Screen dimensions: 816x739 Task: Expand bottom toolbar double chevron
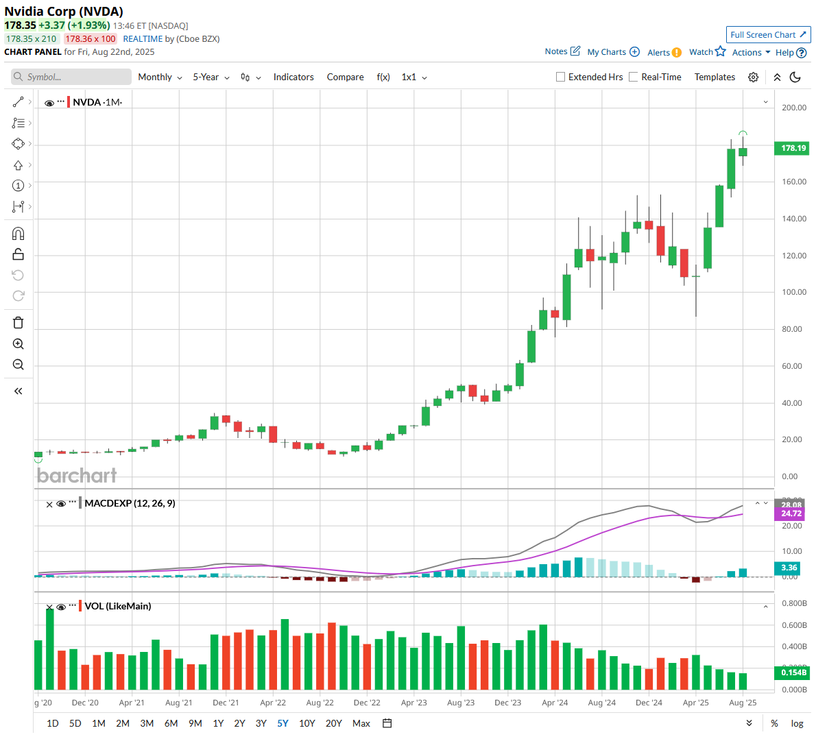point(749,723)
